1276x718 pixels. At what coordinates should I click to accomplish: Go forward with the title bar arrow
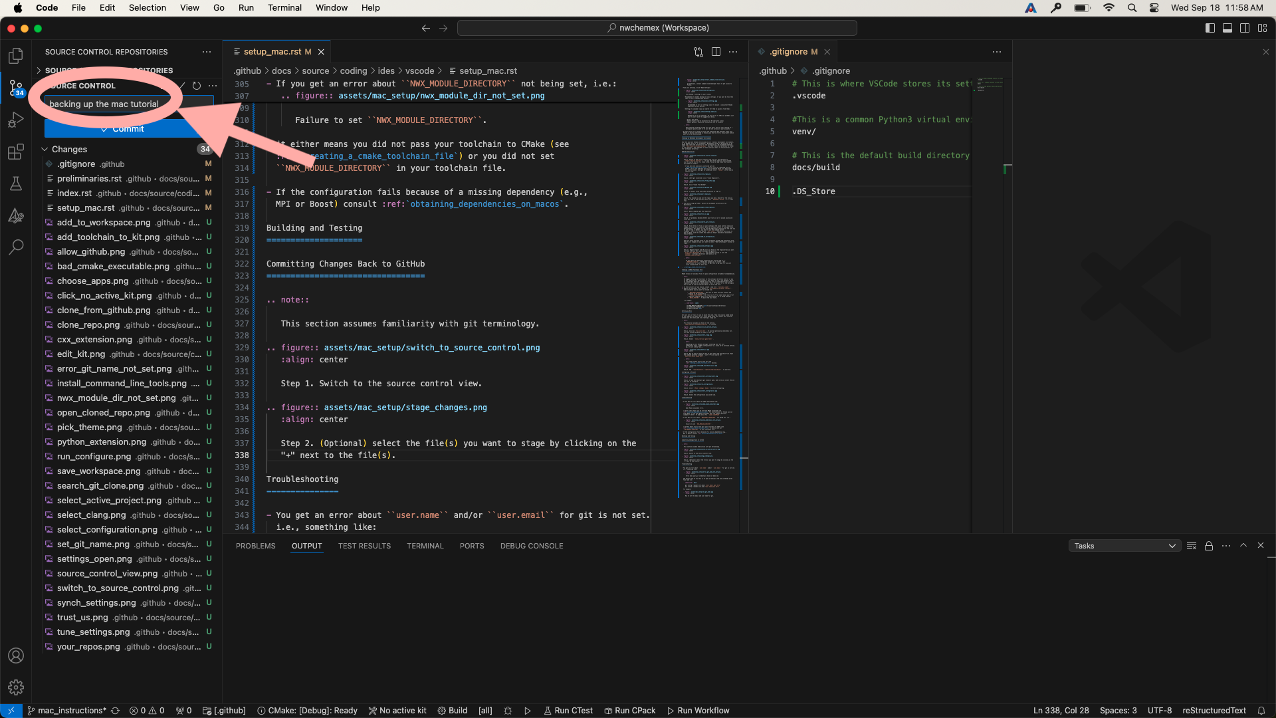(x=443, y=28)
